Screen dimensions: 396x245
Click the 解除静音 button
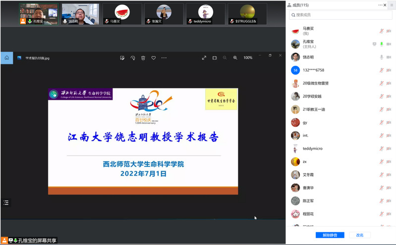point(330,235)
